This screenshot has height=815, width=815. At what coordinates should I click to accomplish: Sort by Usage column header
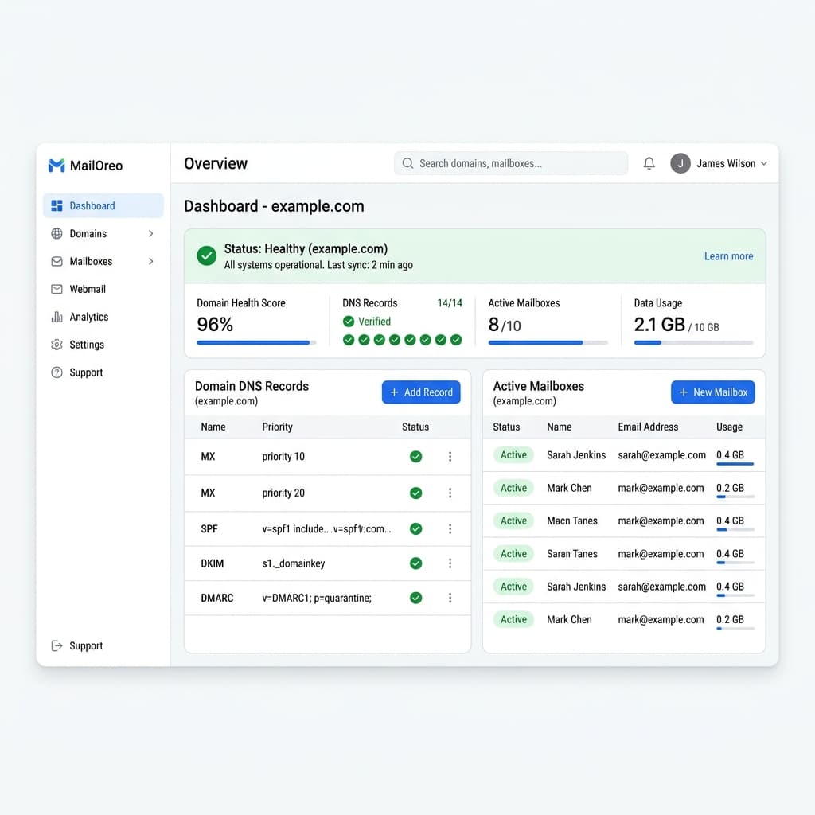click(x=729, y=427)
